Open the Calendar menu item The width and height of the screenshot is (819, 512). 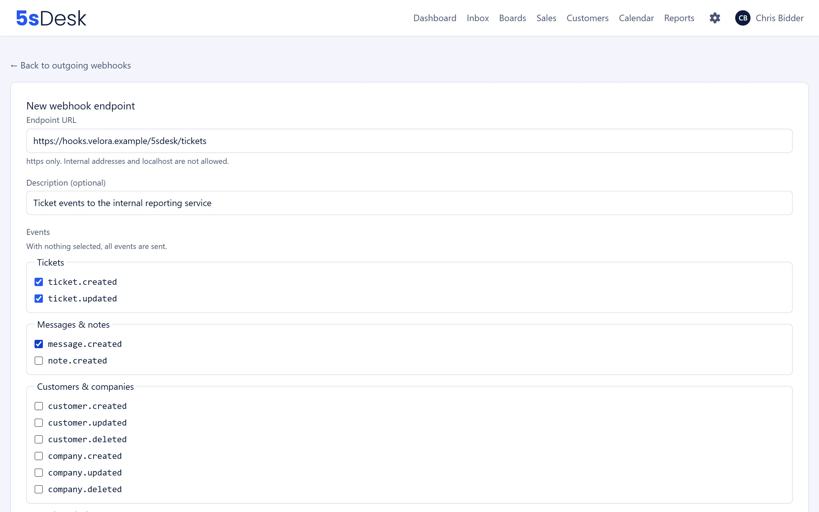point(636,18)
